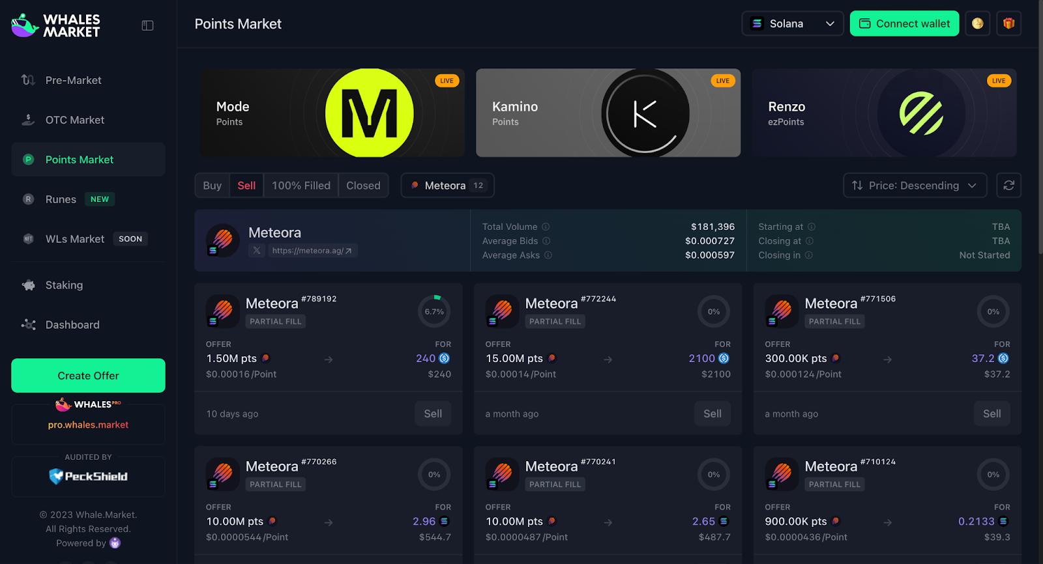This screenshot has width=1043, height=564.
Task: Click the Total Volume info icon
Action: (x=546, y=227)
